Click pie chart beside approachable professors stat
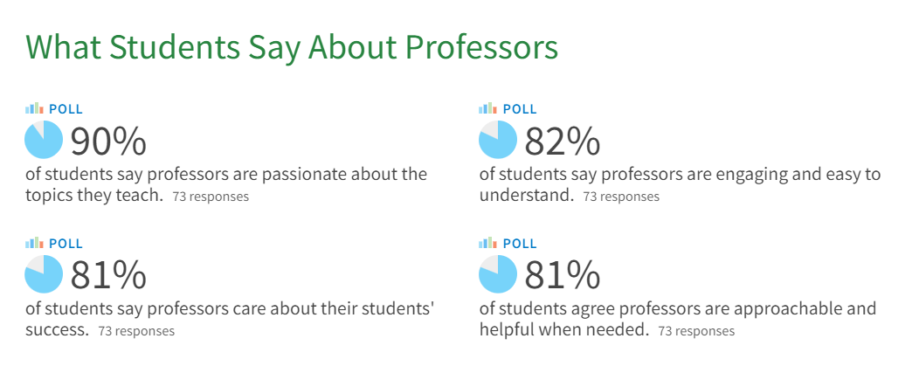Image resolution: width=919 pixels, height=373 pixels. point(498,274)
